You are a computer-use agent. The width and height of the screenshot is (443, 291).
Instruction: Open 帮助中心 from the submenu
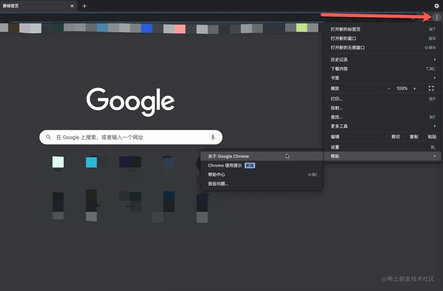262,175
